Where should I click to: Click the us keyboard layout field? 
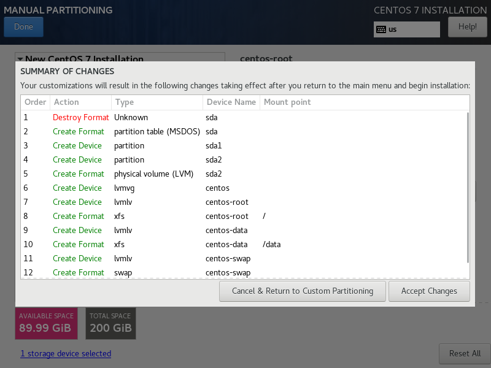point(411,29)
